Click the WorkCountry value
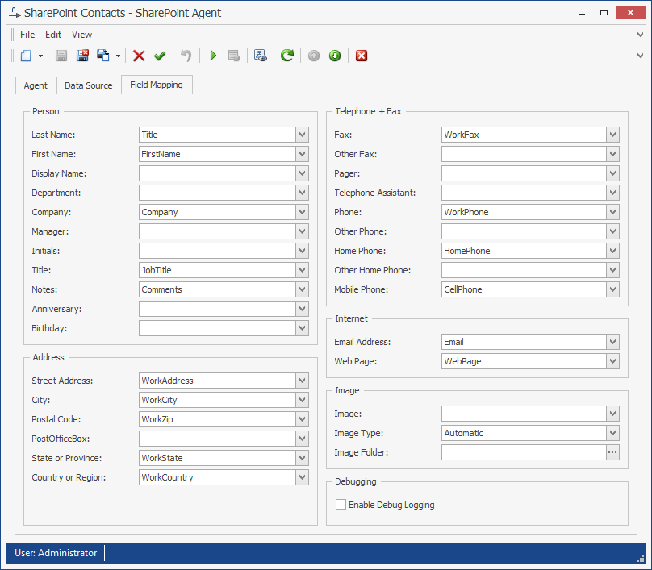The image size is (652, 570). [167, 477]
